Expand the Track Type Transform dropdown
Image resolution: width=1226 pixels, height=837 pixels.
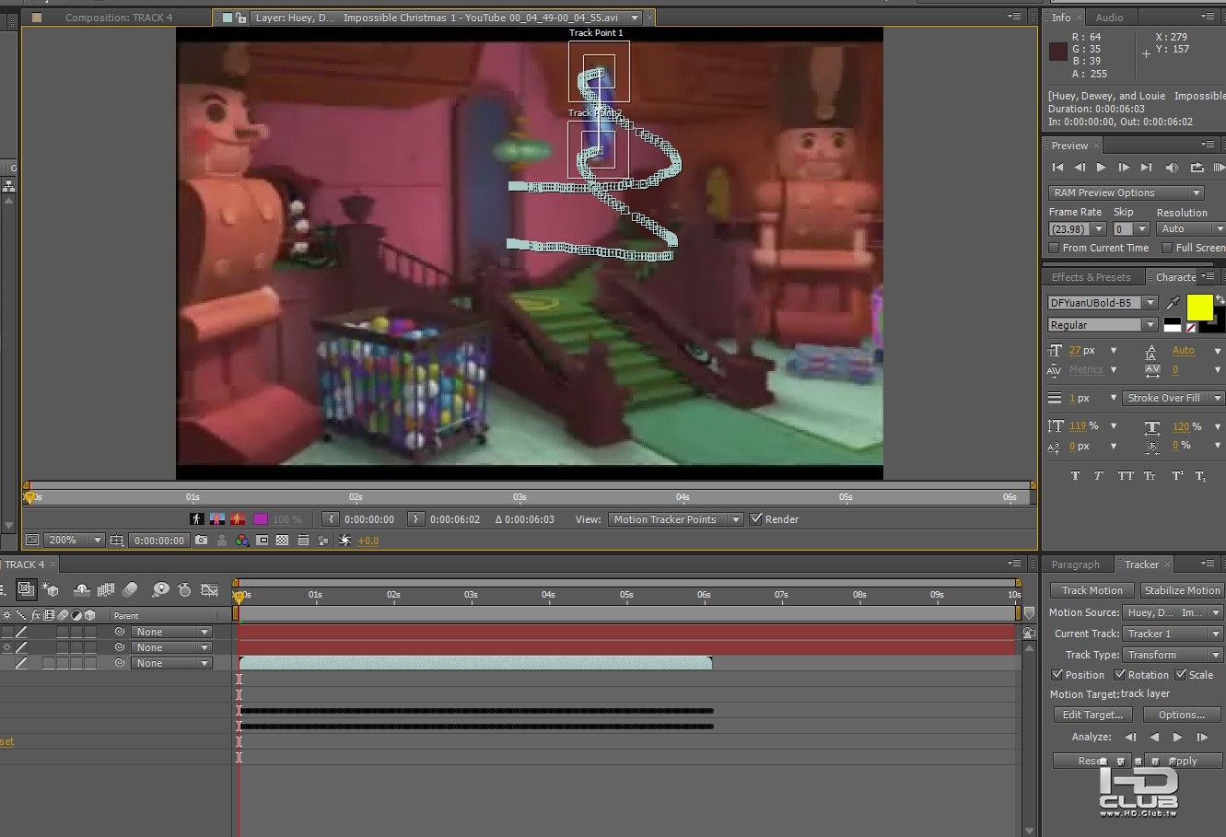click(x=1173, y=655)
